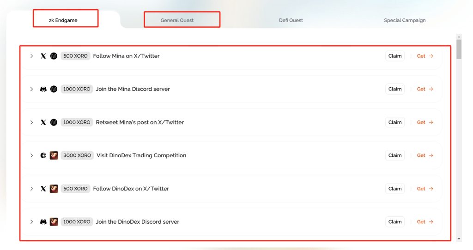473x250 pixels.
Task: Click the 500 XORO badge on Follow DinoDex
Action: point(75,189)
